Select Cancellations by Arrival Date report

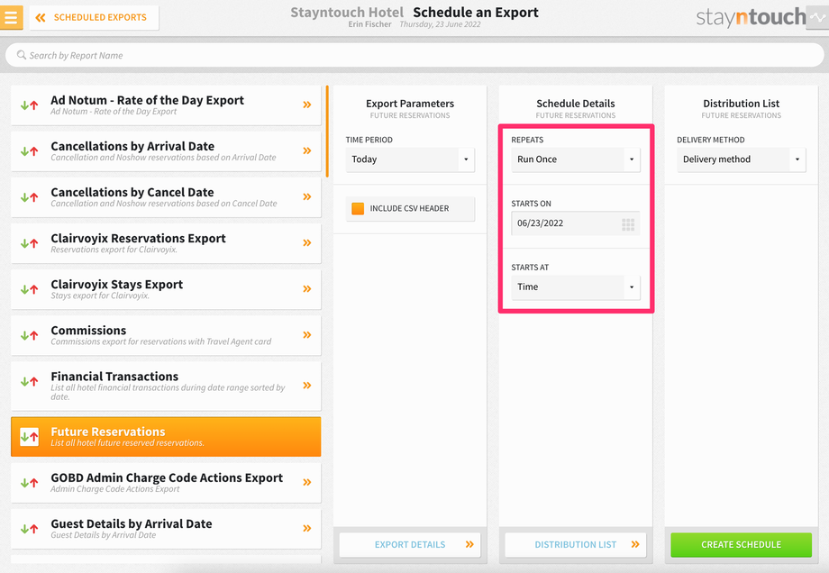(166, 151)
